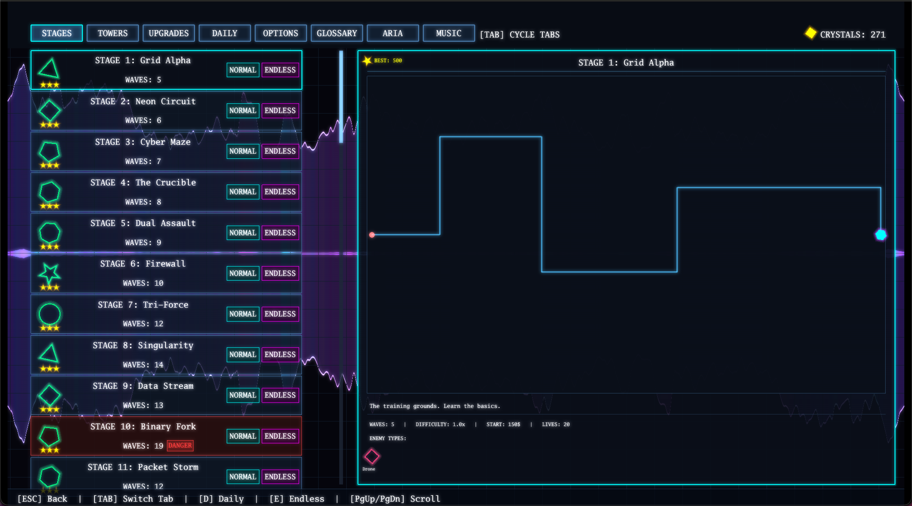Select the Stage 9 Data Stream entry

coord(143,395)
